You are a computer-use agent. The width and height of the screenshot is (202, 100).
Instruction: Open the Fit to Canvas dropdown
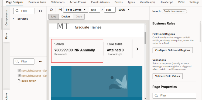(76, 10)
